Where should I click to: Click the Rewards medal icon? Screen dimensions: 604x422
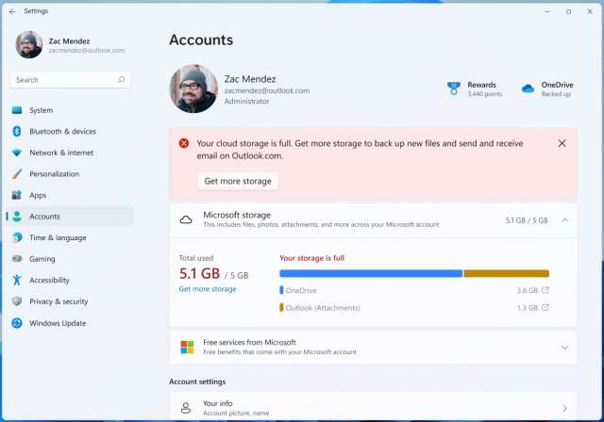[x=454, y=89]
